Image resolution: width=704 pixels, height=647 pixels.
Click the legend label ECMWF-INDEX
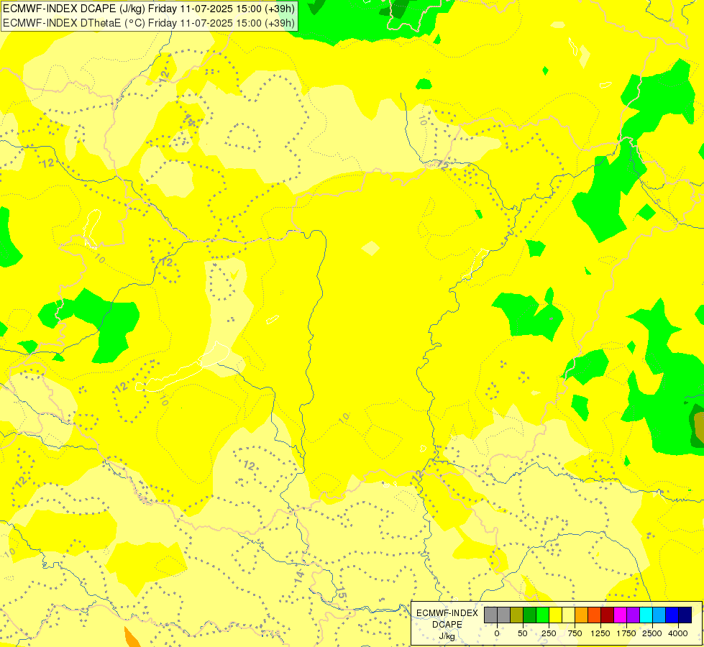click(x=447, y=613)
